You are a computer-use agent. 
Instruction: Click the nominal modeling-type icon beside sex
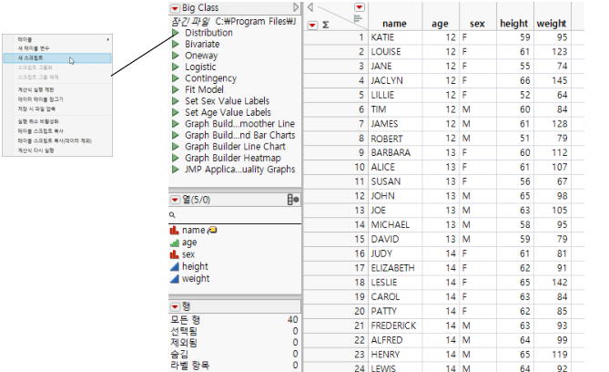tap(175, 254)
